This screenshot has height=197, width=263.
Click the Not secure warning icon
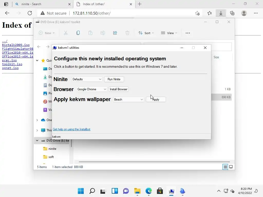point(43,13)
